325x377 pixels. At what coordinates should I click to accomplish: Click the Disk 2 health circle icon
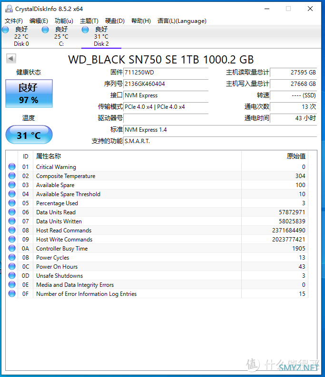tap(85, 30)
